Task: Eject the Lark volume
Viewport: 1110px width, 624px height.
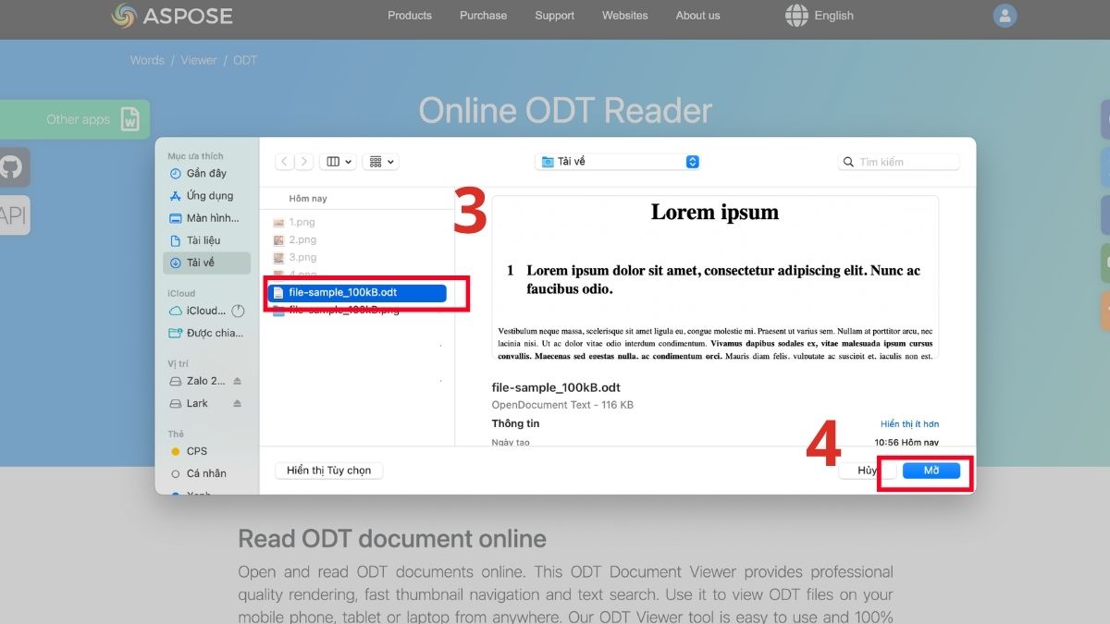Action: pos(237,403)
